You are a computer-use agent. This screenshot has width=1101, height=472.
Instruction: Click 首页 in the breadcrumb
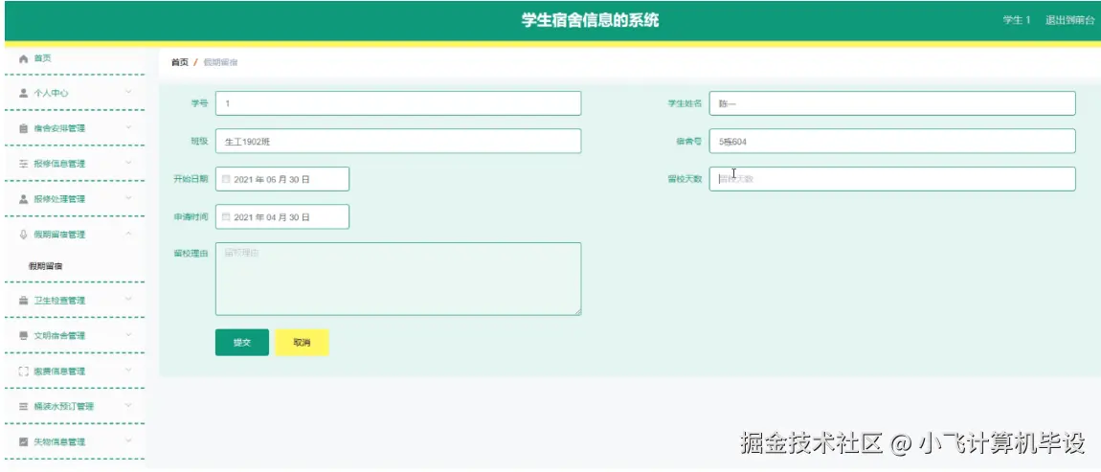180,62
